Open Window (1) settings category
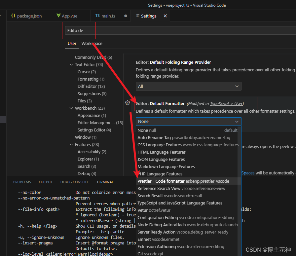 click(86, 137)
